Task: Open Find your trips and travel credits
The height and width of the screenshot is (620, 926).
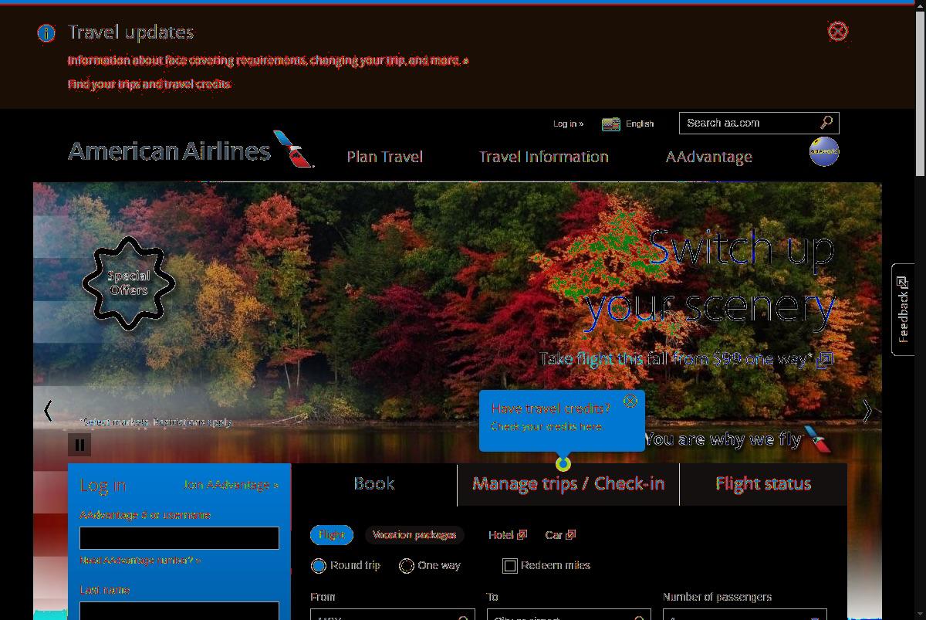Action: click(x=149, y=84)
